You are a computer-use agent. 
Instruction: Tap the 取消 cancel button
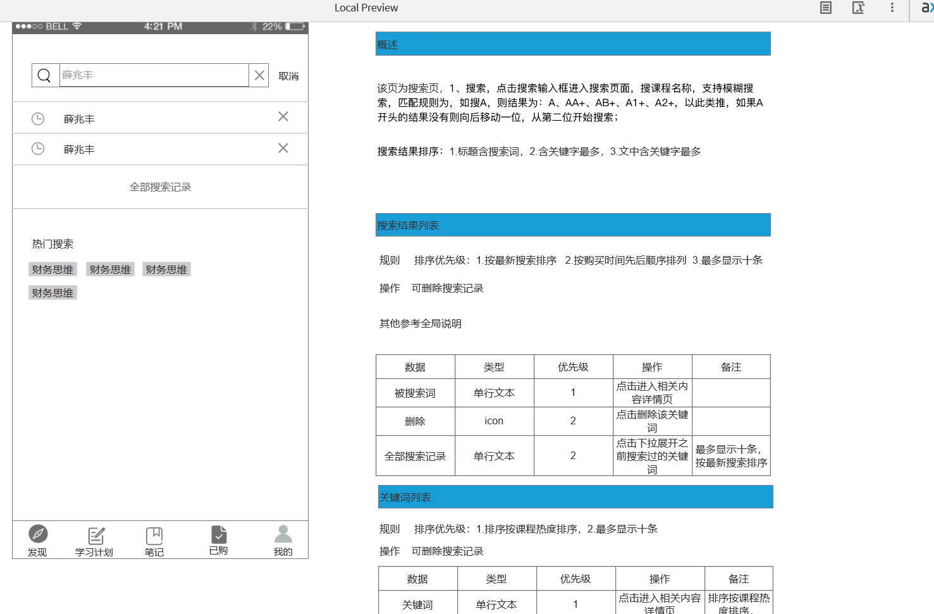pos(288,76)
